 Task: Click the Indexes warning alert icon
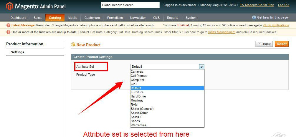pos(8,32)
